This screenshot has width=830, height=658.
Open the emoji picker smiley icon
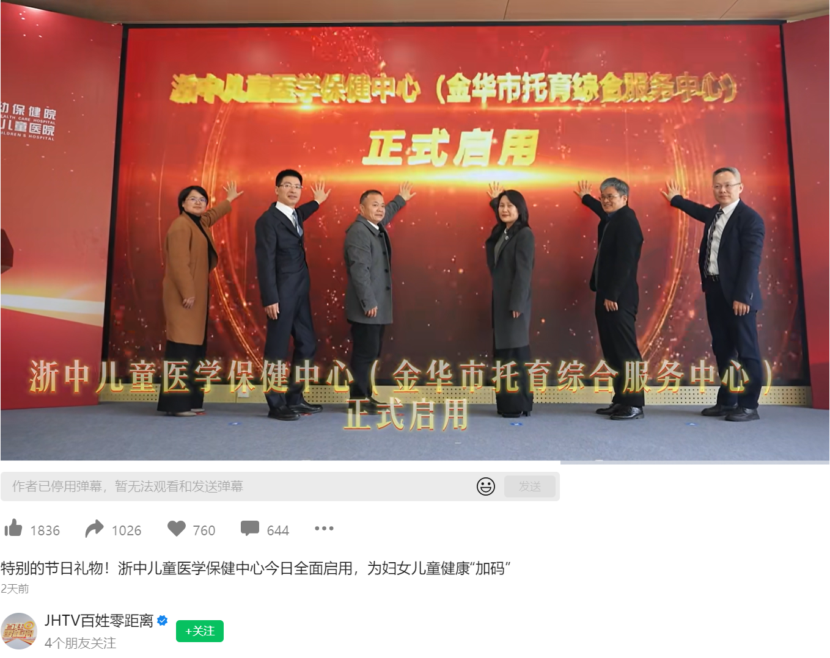486,486
